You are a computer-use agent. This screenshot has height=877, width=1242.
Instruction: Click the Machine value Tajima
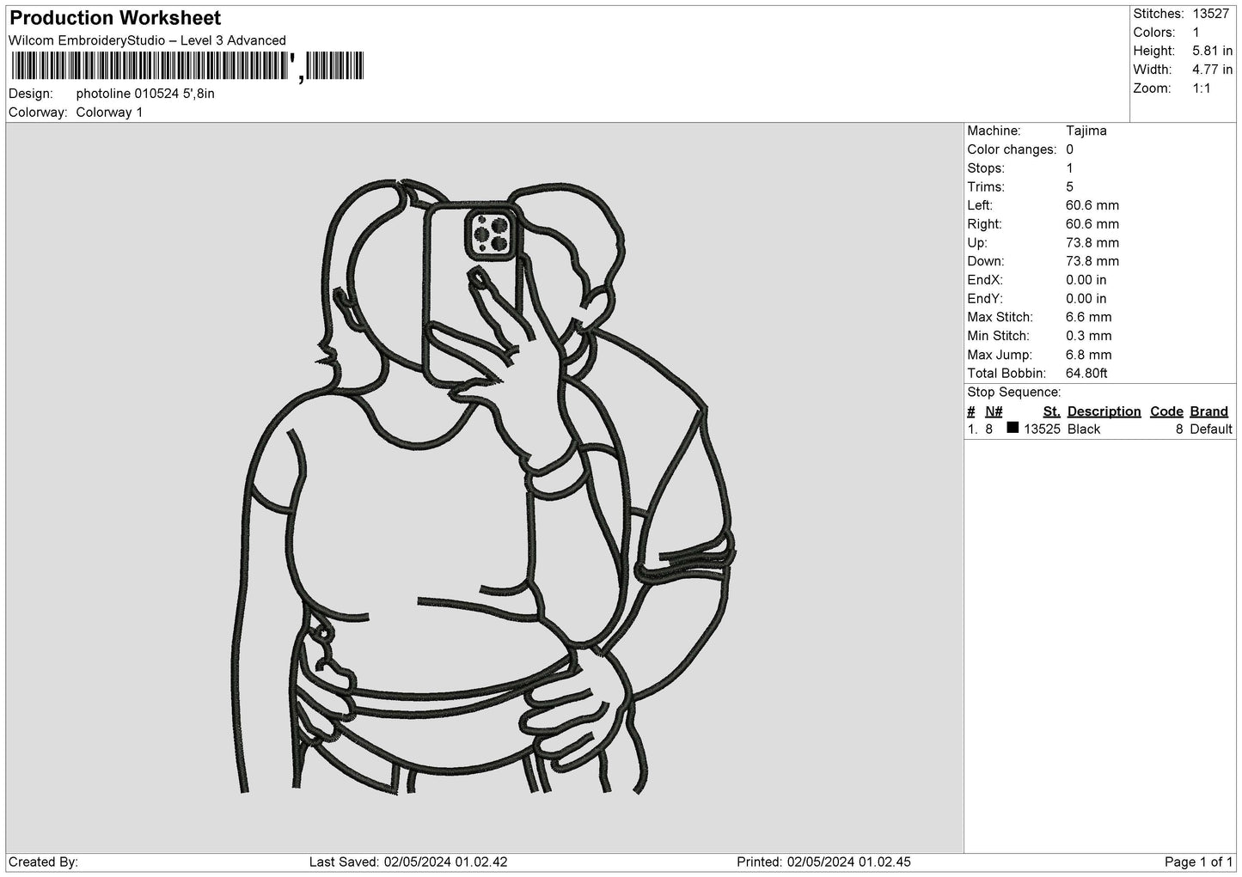click(x=1086, y=131)
